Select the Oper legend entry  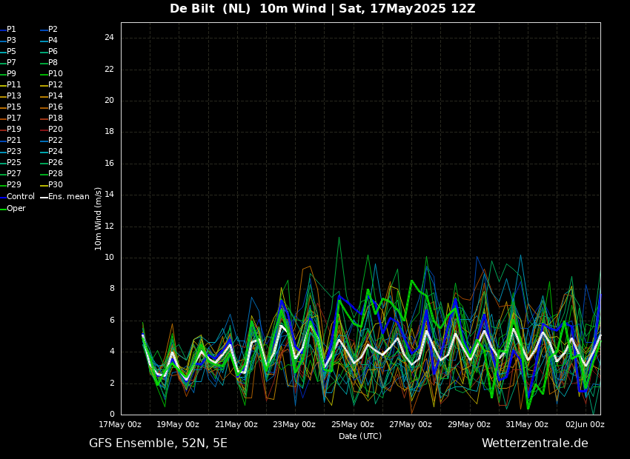(x=16, y=209)
